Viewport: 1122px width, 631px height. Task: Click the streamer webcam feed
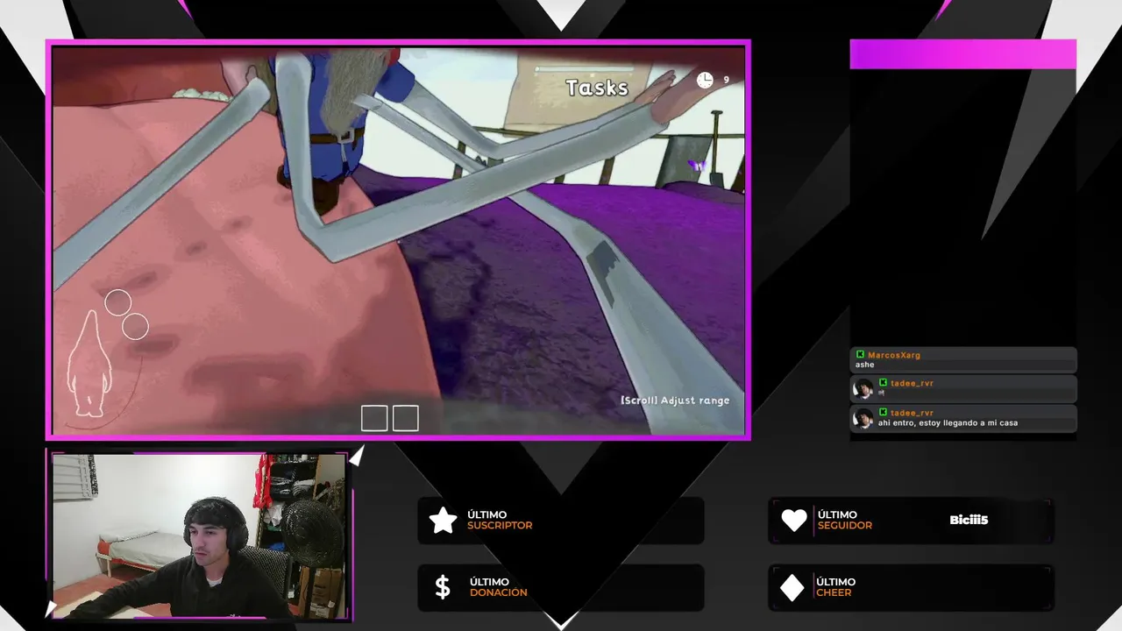pyautogui.click(x=199, y=535)
